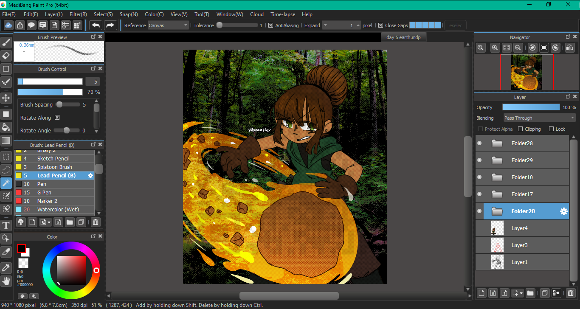Viewport: 580px width, 309px height.
Task: Switch to the day 5 earth.mdp tab
Action: point(403,37)
